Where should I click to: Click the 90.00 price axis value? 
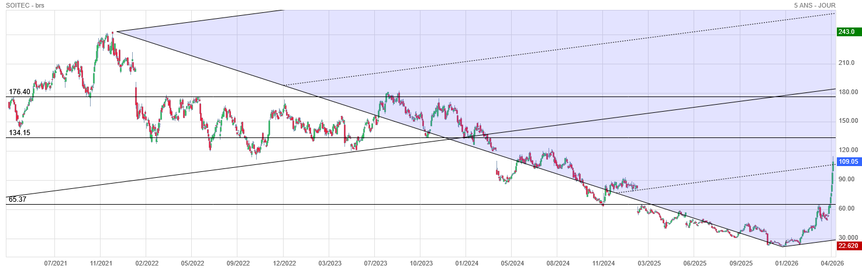(x=846, y=180)
